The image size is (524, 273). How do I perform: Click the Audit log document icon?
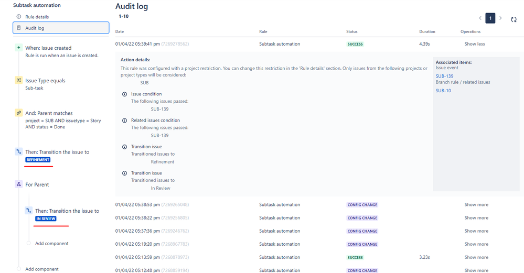19,28
